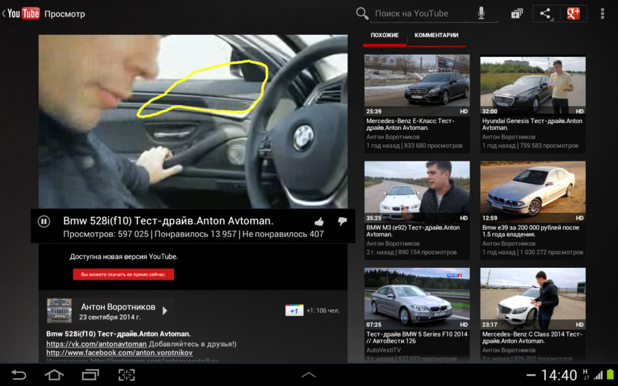
Task: Tap the add-to-playlist icon
Action: click(x=516, y=14)
